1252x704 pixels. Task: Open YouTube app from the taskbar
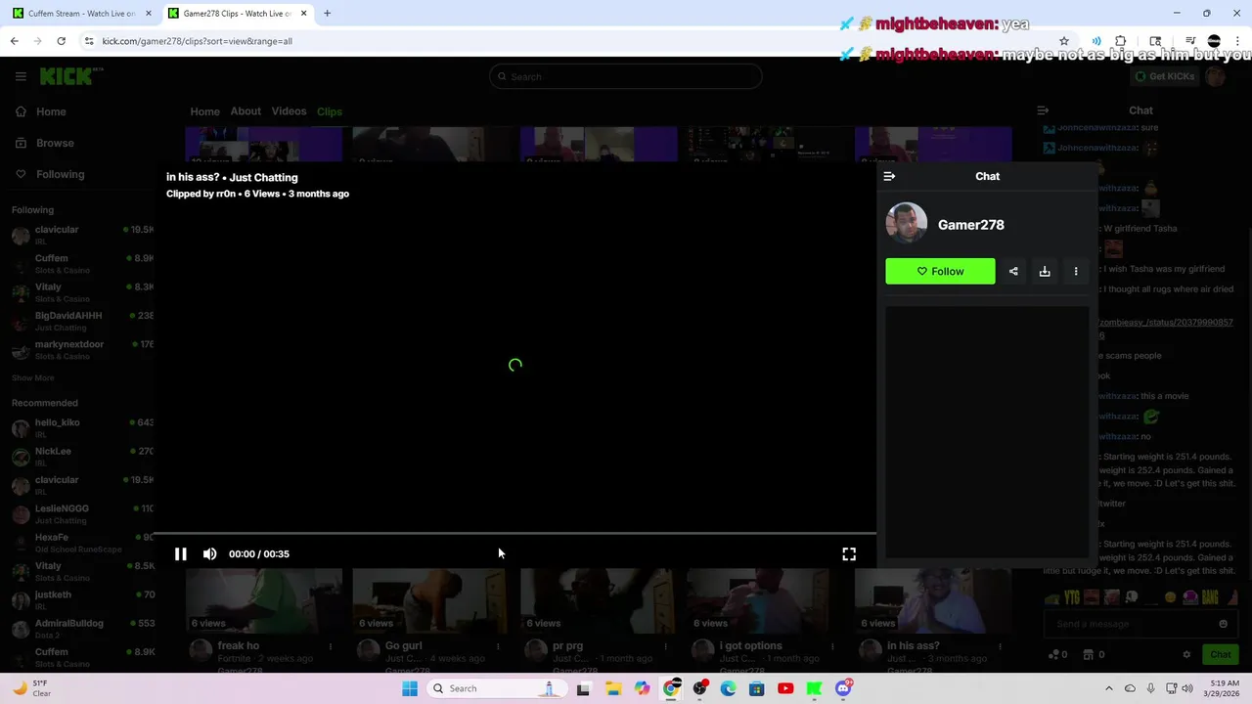785,688
